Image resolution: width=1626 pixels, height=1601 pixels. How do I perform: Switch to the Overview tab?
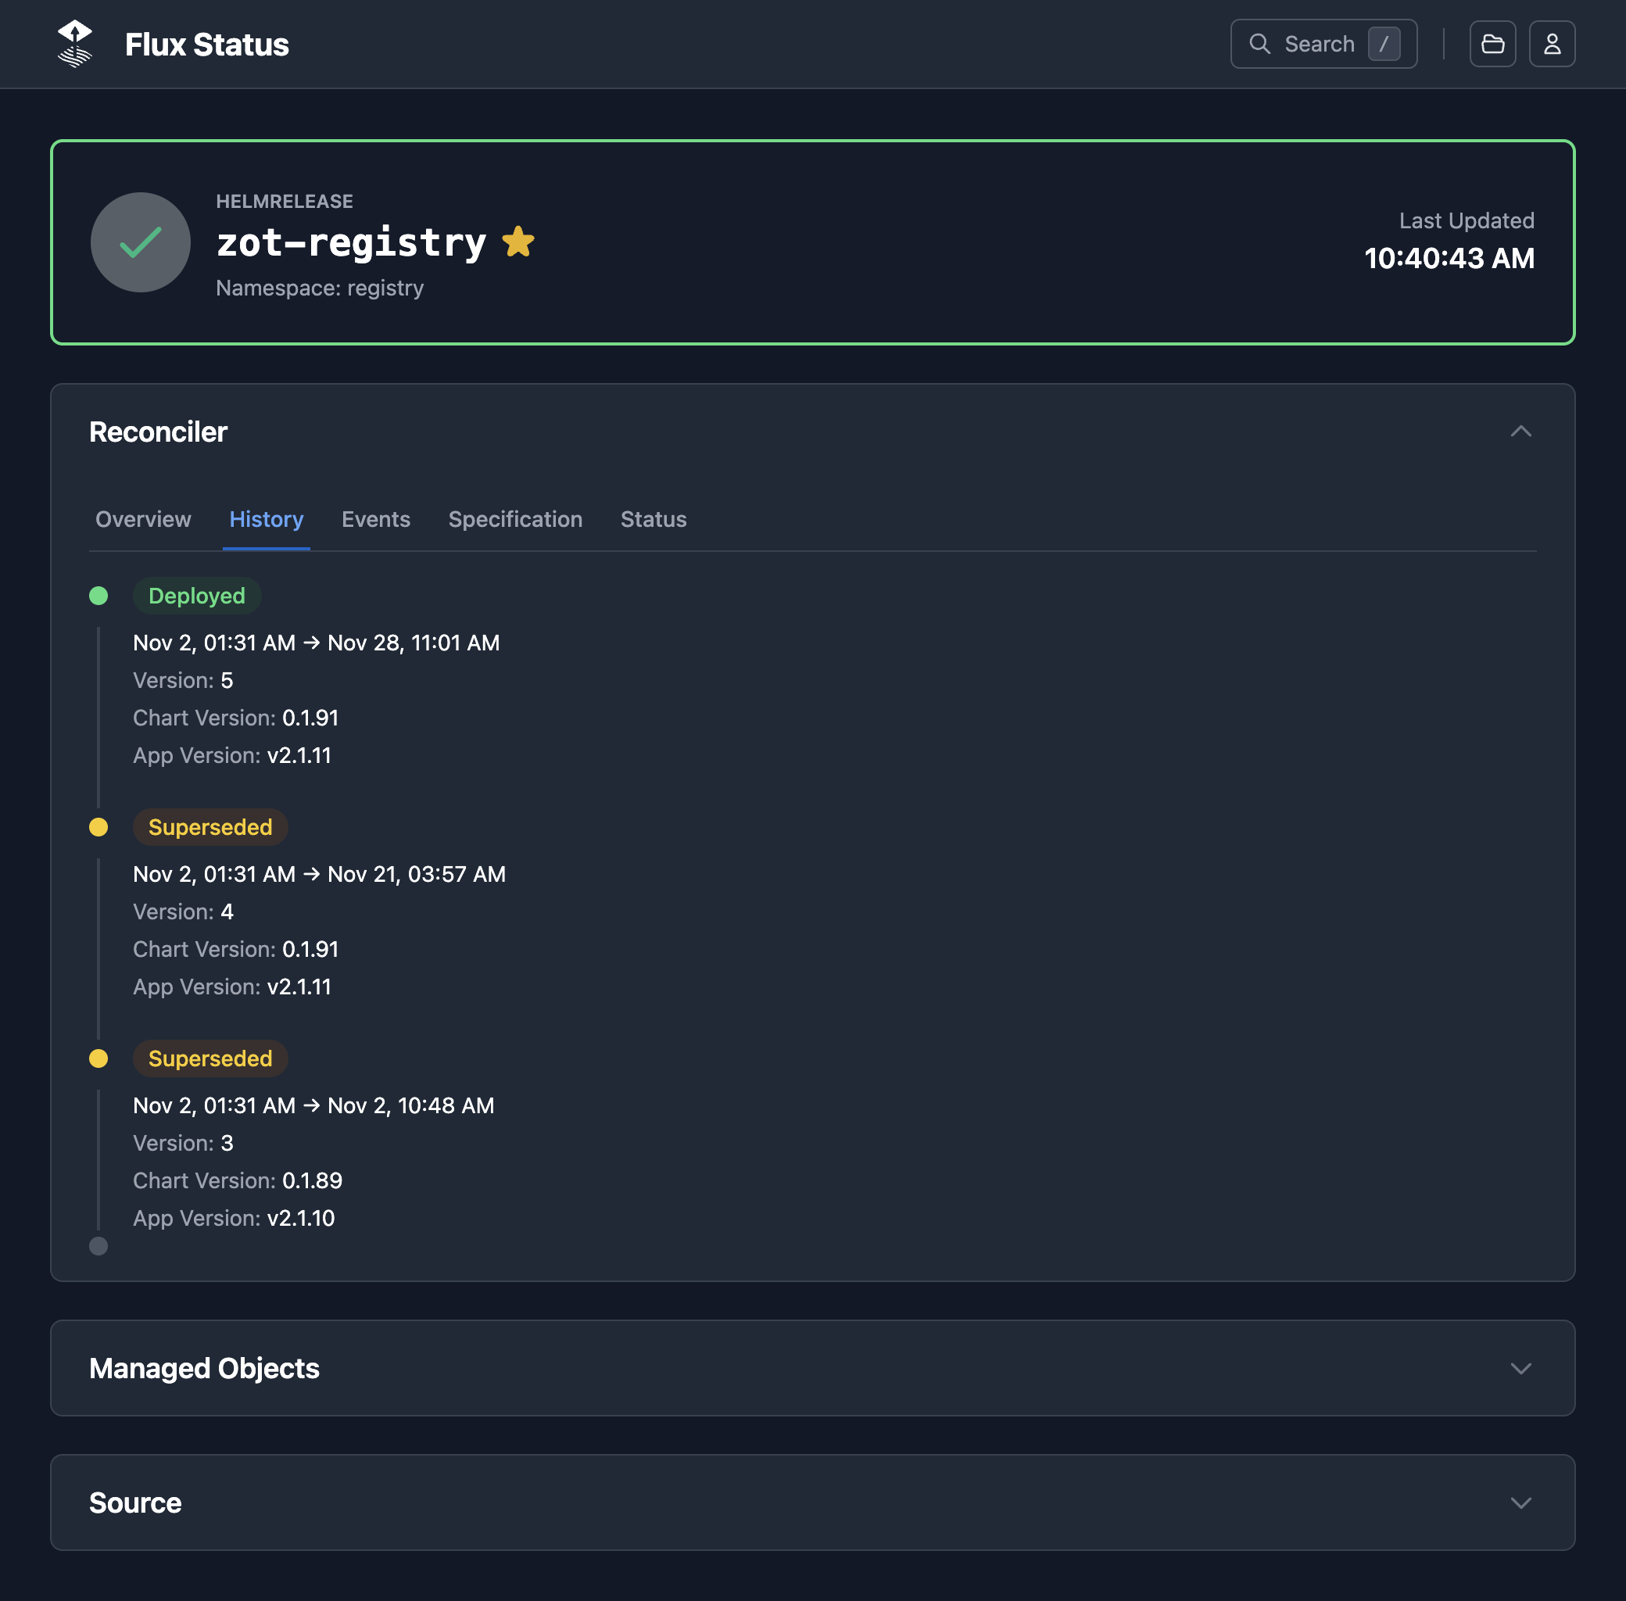(x=143, y=520)
